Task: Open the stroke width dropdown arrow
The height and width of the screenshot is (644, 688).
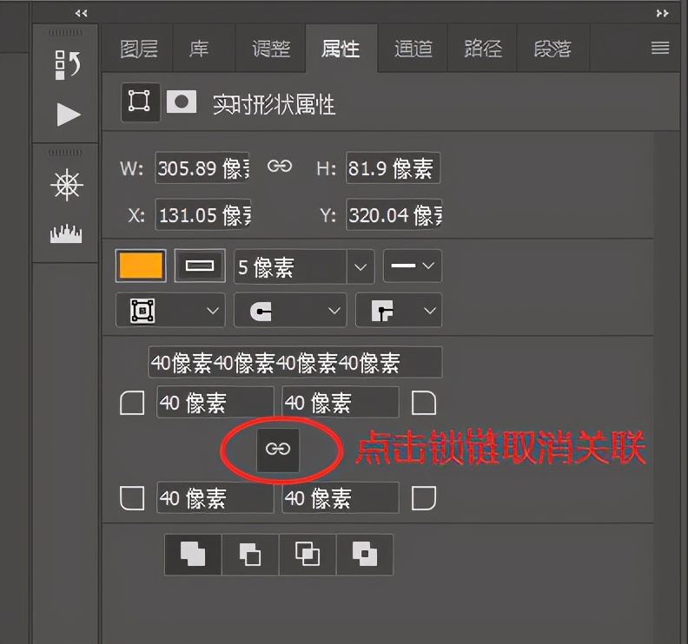Action: pos(361,266)
